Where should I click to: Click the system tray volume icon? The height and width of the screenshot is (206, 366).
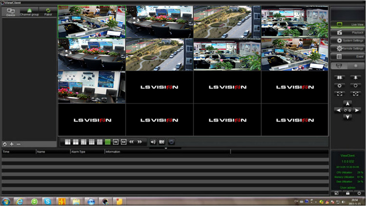(x=344, y=202)
